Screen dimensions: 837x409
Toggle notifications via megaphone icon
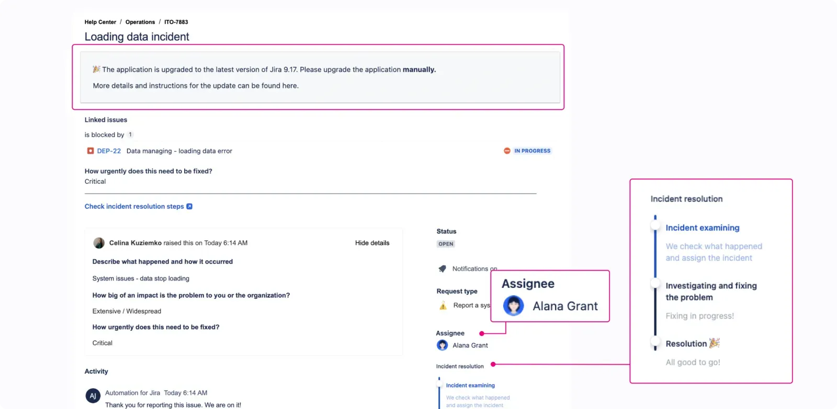pos(443,268)
